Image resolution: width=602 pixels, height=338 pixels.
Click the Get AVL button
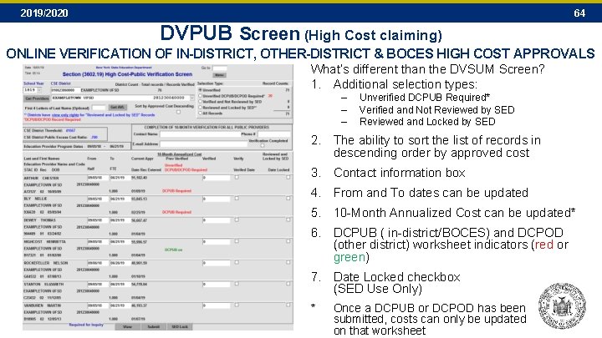[x=118, y=108]
